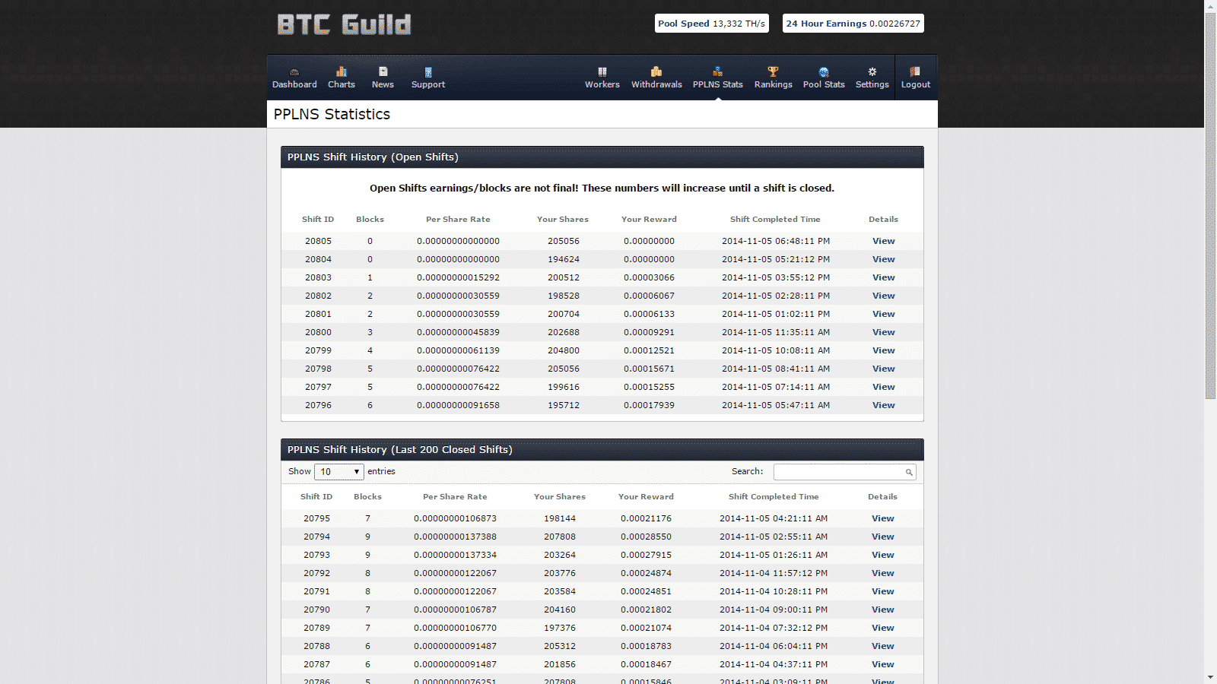View details for shift 20803

coord(883,277)
